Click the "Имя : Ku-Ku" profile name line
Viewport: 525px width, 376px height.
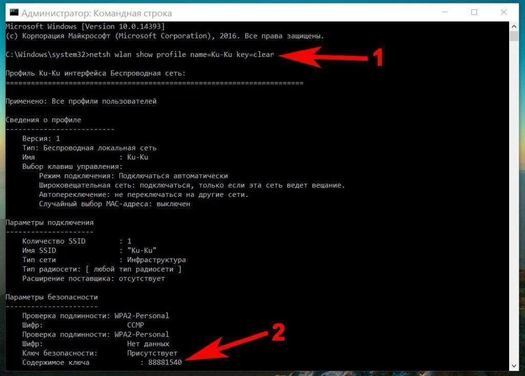click(x=85, y=157)
